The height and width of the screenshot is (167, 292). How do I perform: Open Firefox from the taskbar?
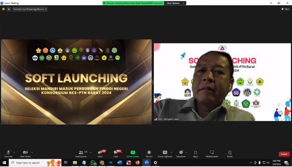(x=138, y=163)
